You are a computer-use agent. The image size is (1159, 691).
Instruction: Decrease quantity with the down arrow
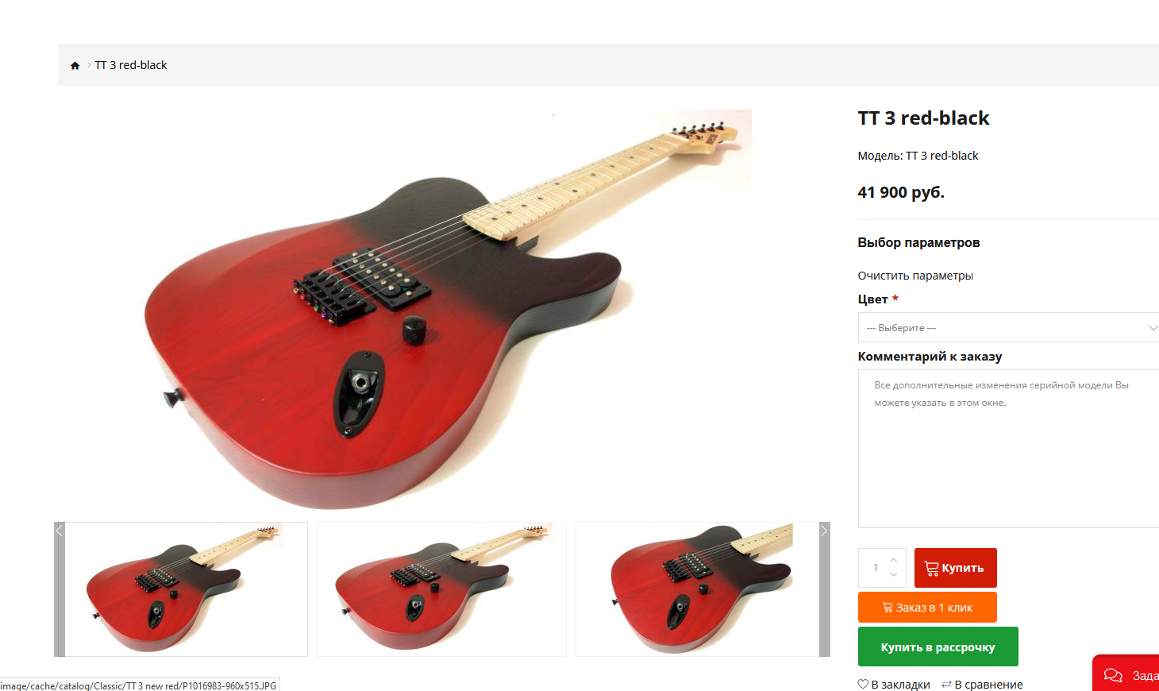click(x=894, y=574)
